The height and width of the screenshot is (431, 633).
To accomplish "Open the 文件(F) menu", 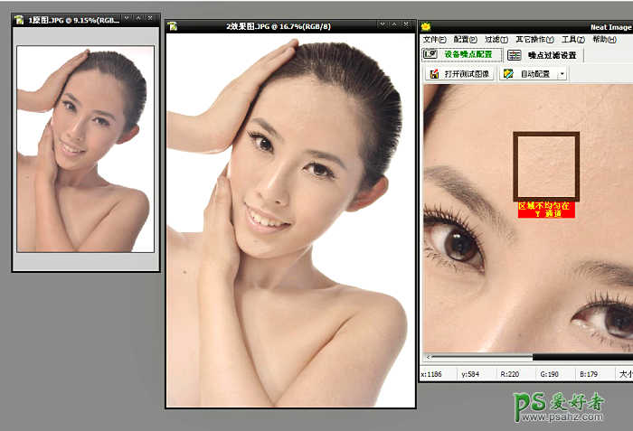I will tap(435, 40).
